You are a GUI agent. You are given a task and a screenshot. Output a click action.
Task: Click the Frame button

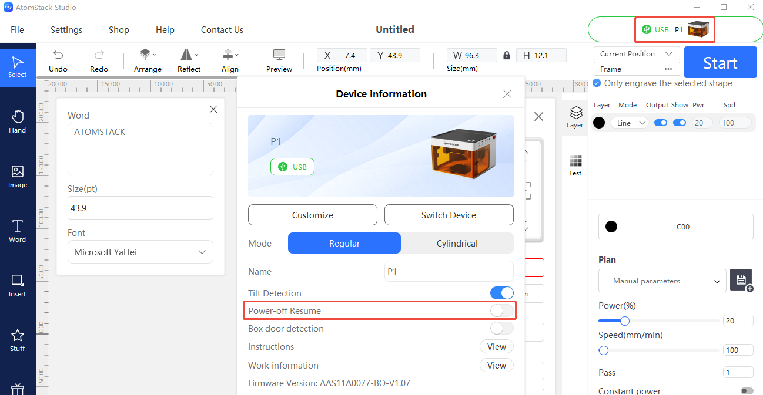point(637,69)
